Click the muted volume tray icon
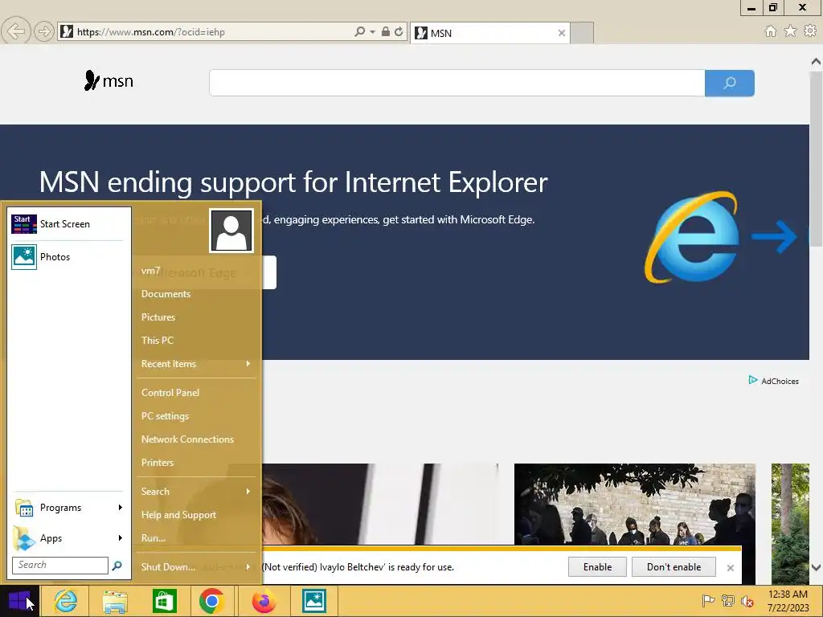823x617 pixels. click(x=747, y=601)
